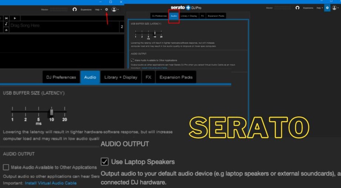Click the small latency slider handle in the right window

155,33
